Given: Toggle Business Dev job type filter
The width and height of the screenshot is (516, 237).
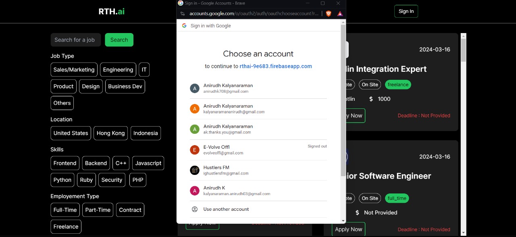Looking at the screenshot, I should 125,86.
